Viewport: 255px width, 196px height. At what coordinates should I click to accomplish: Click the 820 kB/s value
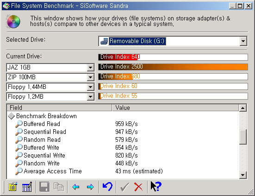[126, 156]
